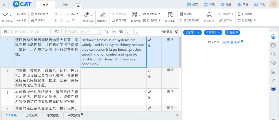Select the 术语库 termbase button
The width and height of the screenshot is (279, 120).
210,32
